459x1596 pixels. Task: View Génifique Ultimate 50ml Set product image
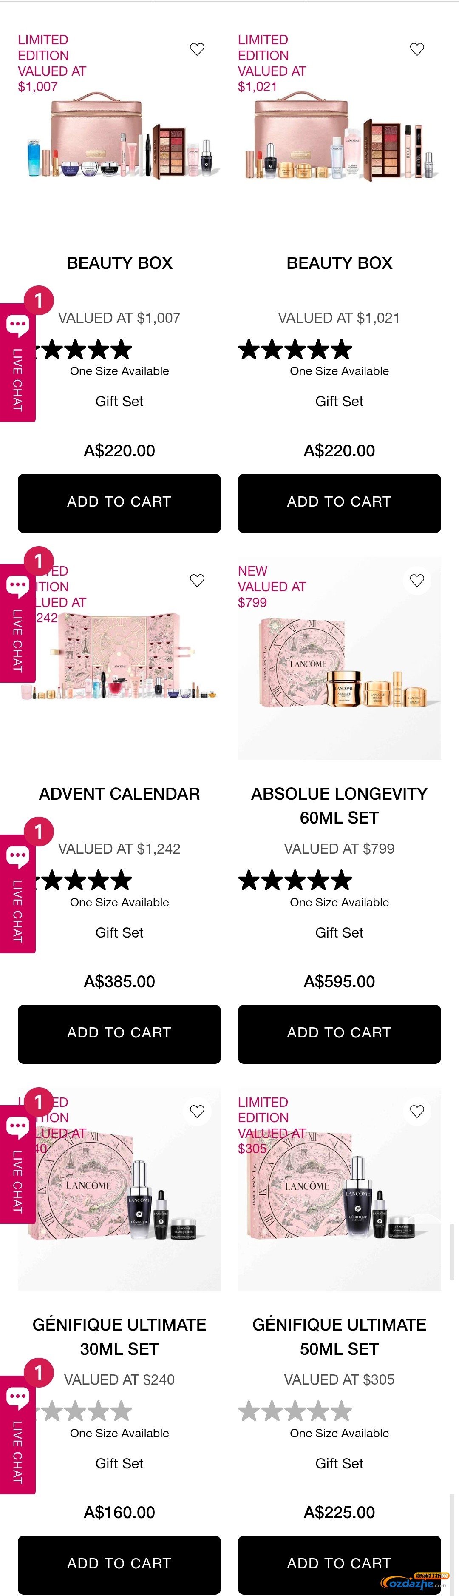pyautogui.click(x=339, y=1196)
